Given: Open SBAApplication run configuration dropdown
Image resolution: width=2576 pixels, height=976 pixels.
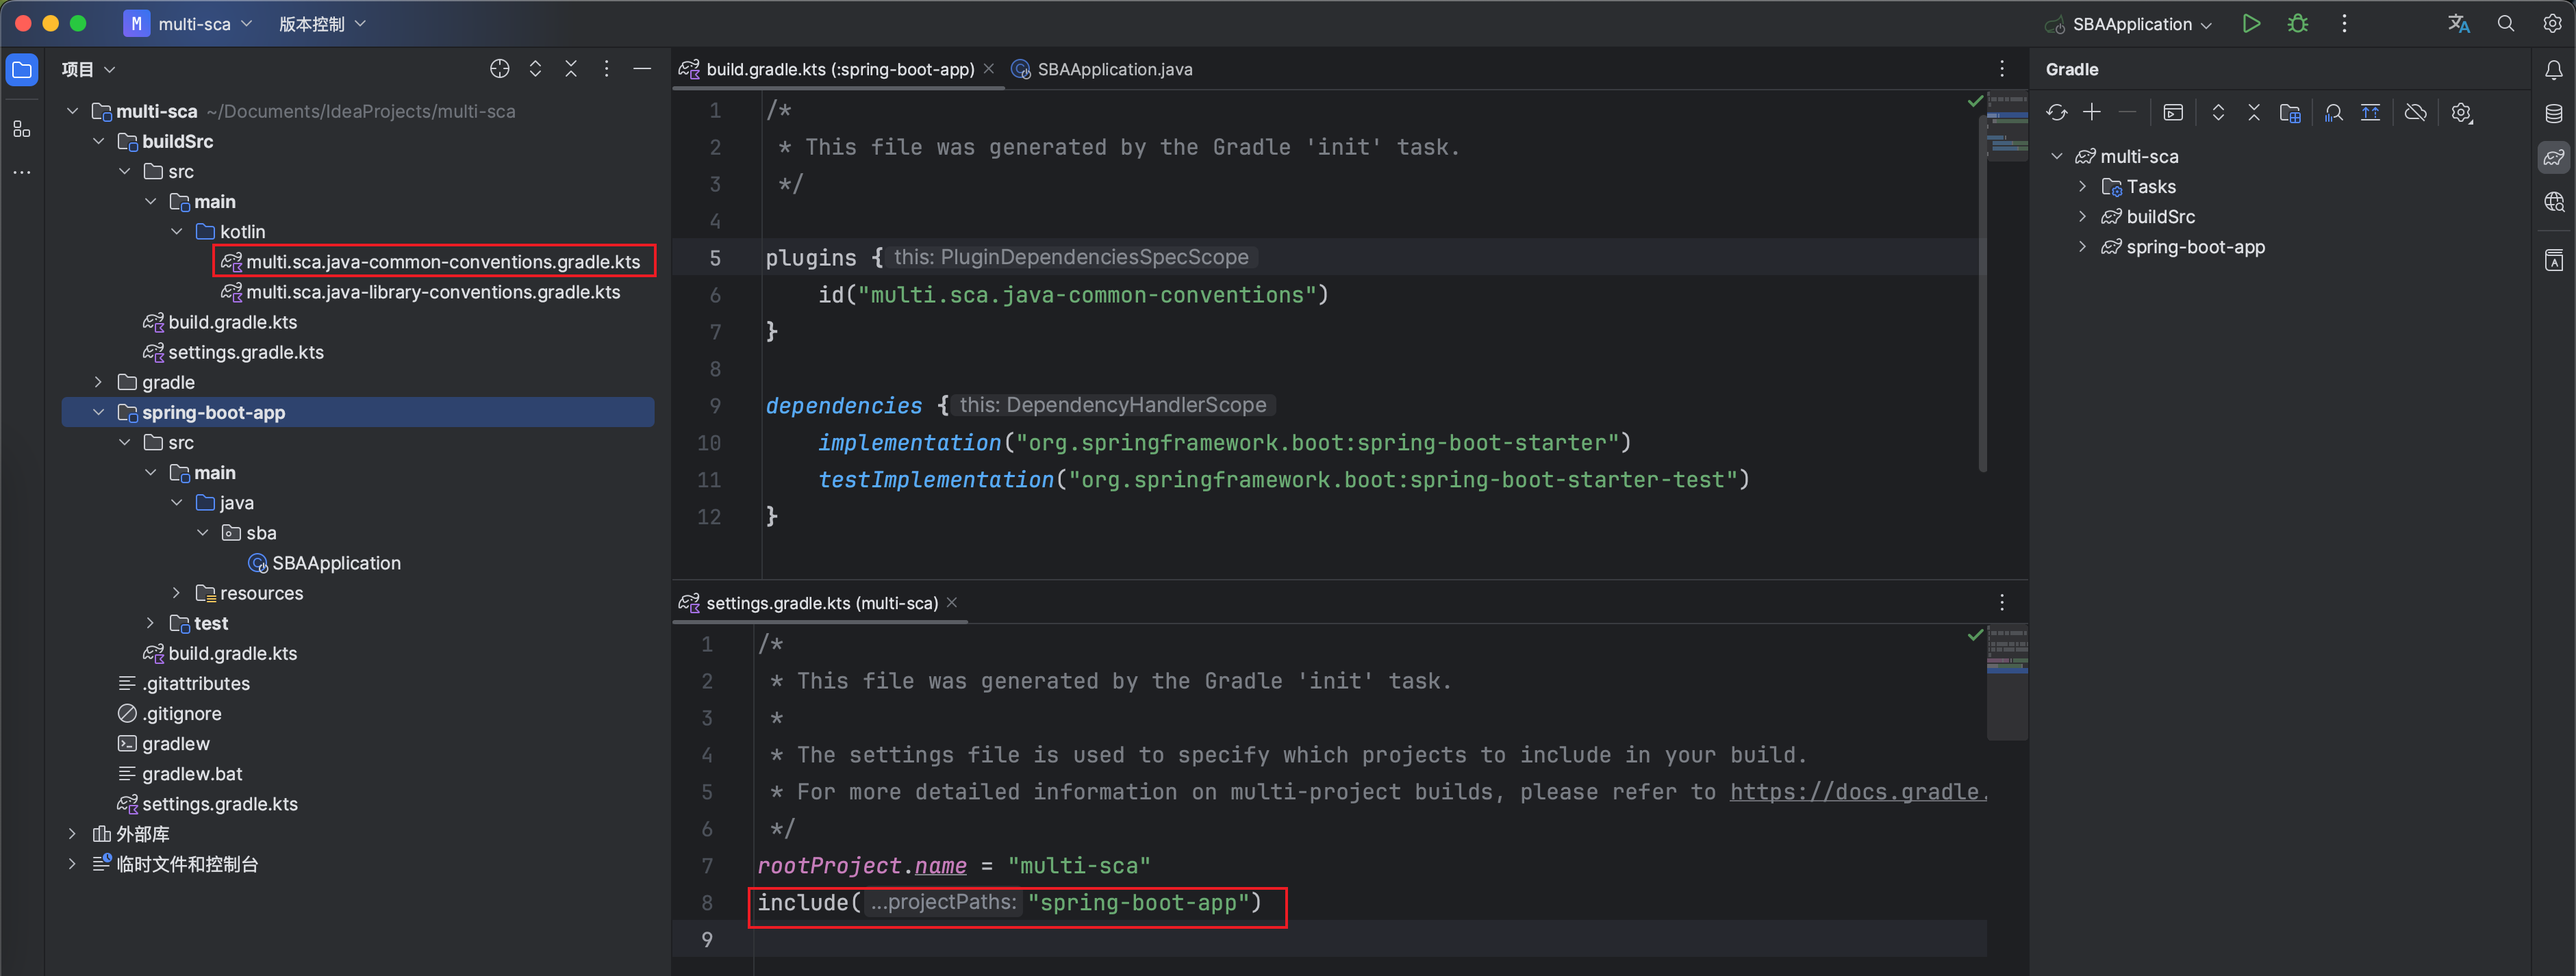Looking at the screenshot, I should coord(2129,24).
